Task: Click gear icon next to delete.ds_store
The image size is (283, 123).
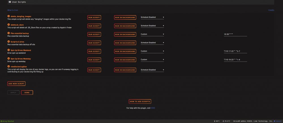Action: click(x=8, y=25)
